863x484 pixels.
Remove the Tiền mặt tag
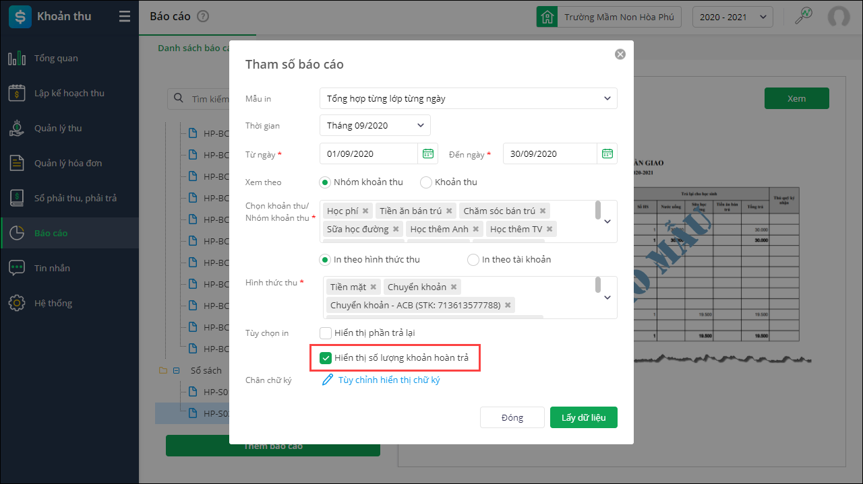pyautogui.click(x=374, y=287)
